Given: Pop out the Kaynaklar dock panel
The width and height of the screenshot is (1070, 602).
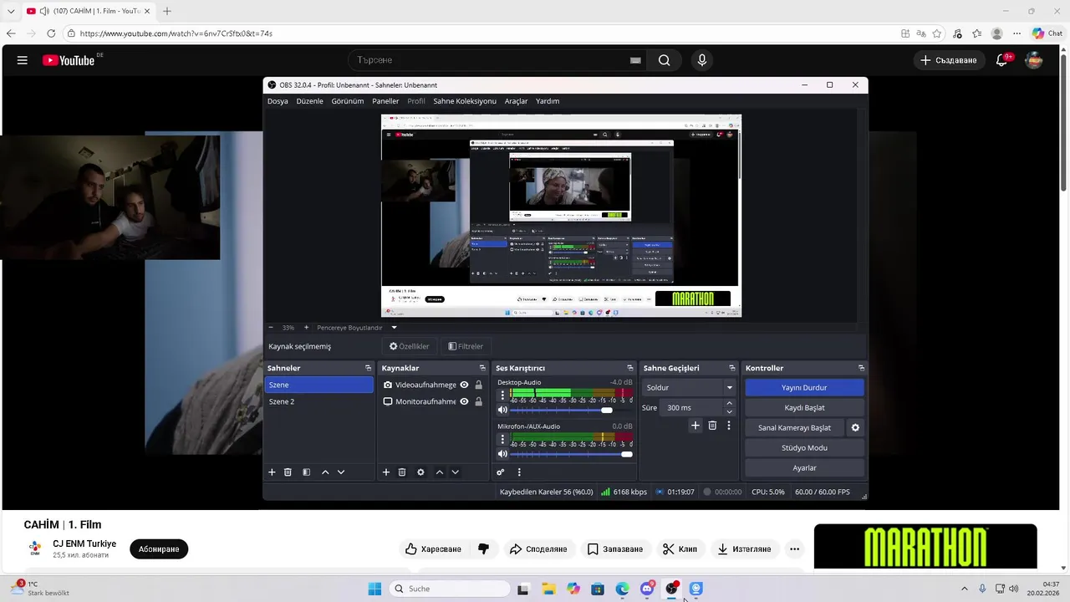Looking at the screenshot, I should [x=482, y=368].
